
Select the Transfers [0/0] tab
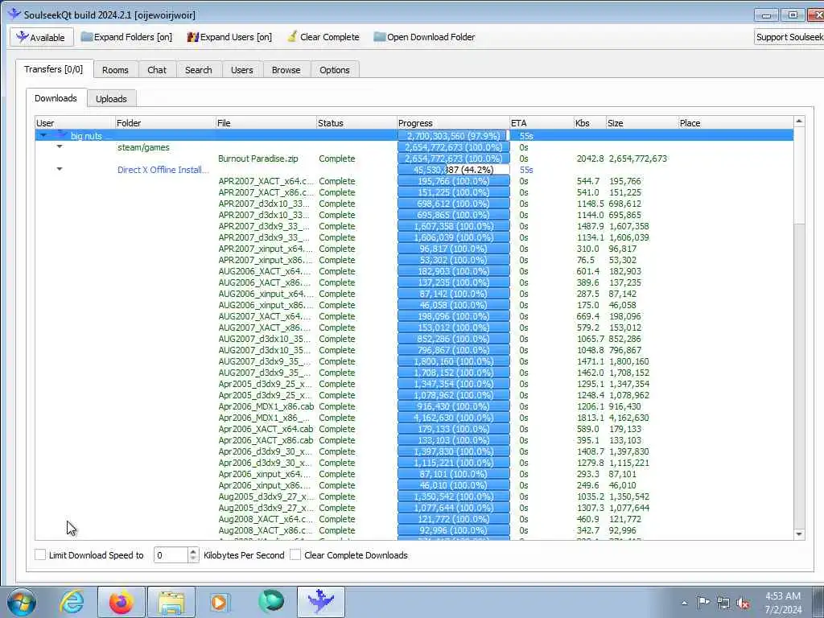[54, 69]
